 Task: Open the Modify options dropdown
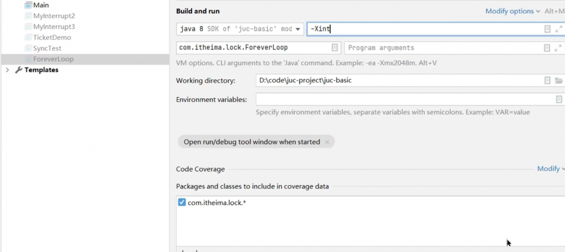pyautogui.click(x=513, y=11)
